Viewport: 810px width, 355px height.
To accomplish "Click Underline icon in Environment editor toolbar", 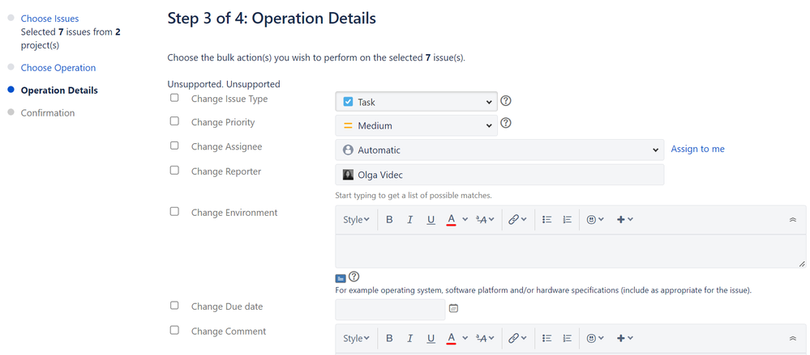I will coord(431,219).
